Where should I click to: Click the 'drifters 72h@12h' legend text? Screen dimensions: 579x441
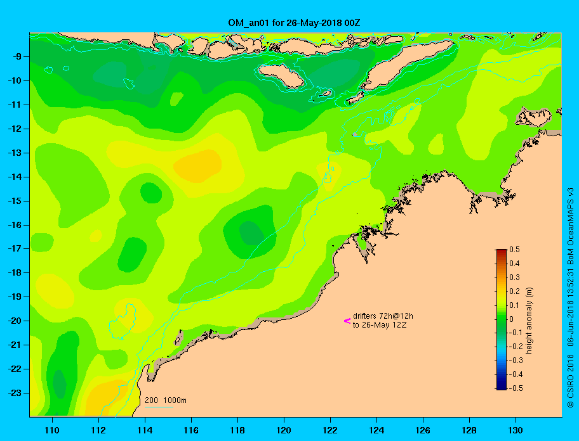383,316
